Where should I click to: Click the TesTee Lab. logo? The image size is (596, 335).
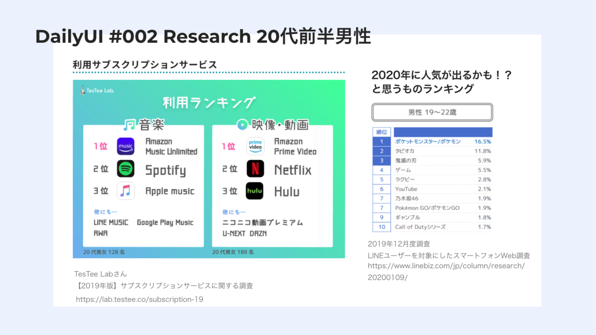tap(97, 90)
